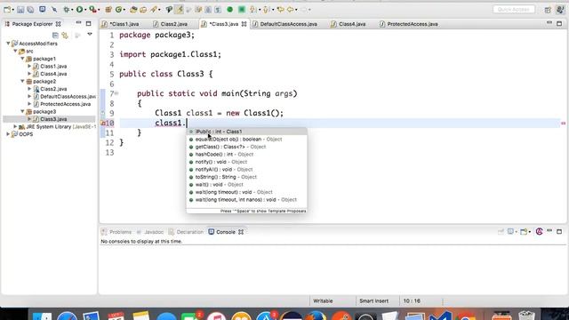Click the round green circle toolbar icon

coord(229,10)
